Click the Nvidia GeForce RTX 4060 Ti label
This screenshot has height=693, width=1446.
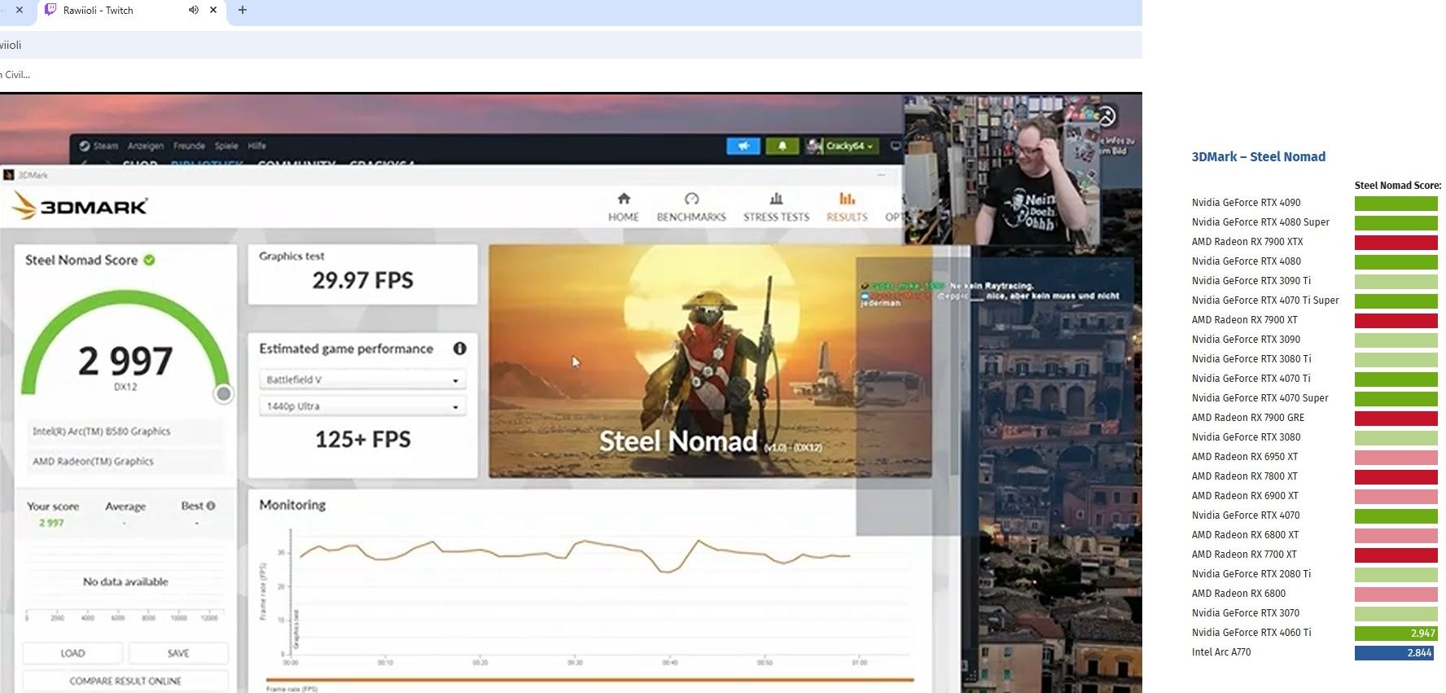[1251, 633]
